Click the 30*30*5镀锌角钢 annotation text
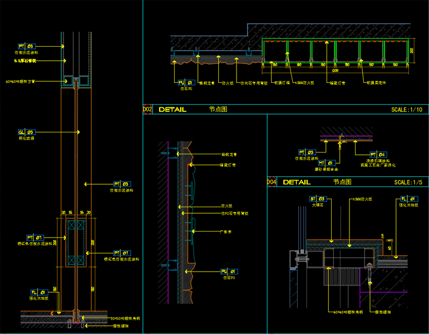 125,318
